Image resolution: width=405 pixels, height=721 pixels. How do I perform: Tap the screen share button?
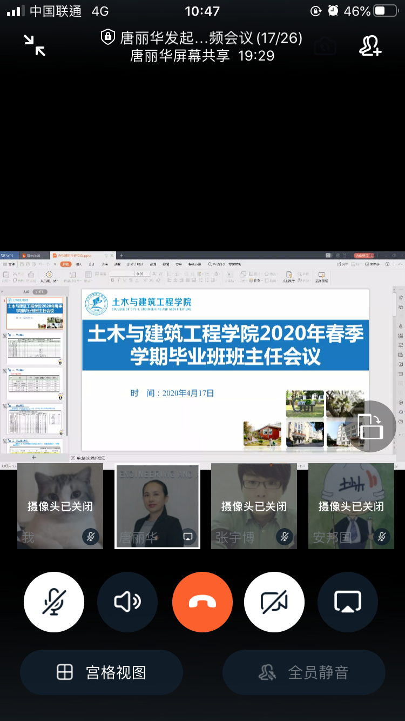[348, 602]
